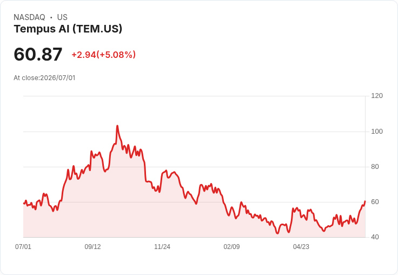Screen dimensions: 398x275
Task: Click the first data point of the price line
Action: (x=24, y=204)
